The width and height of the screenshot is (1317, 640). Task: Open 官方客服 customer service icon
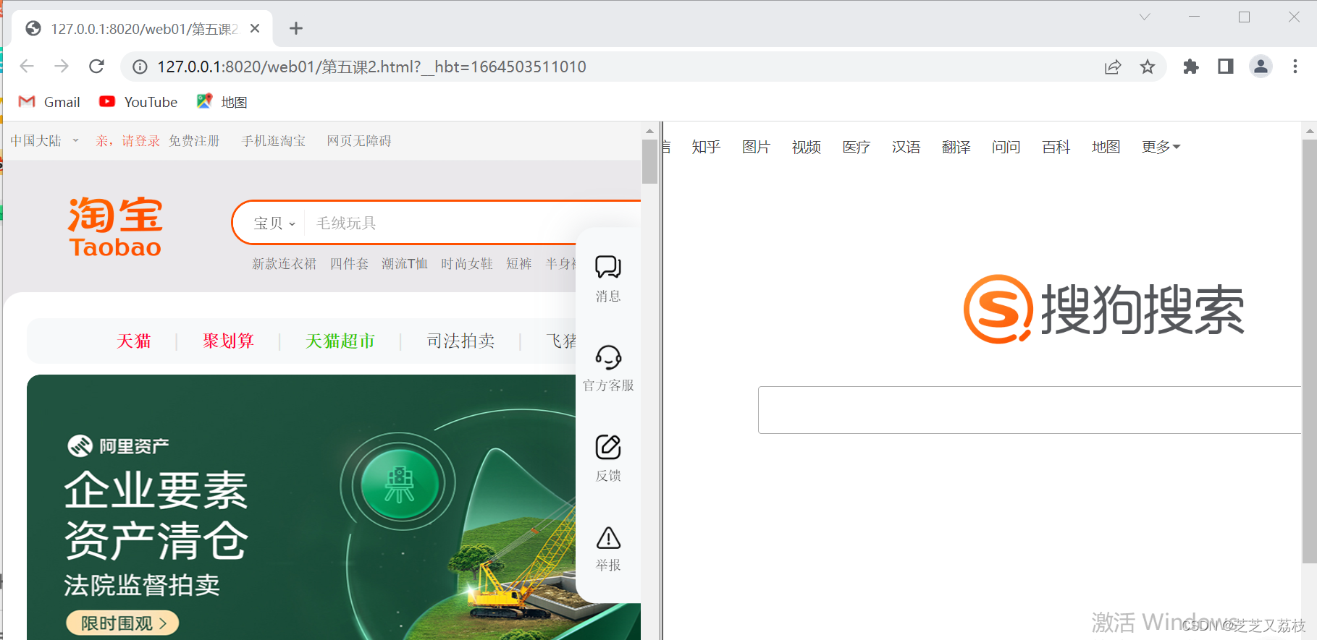pos(608,367)
